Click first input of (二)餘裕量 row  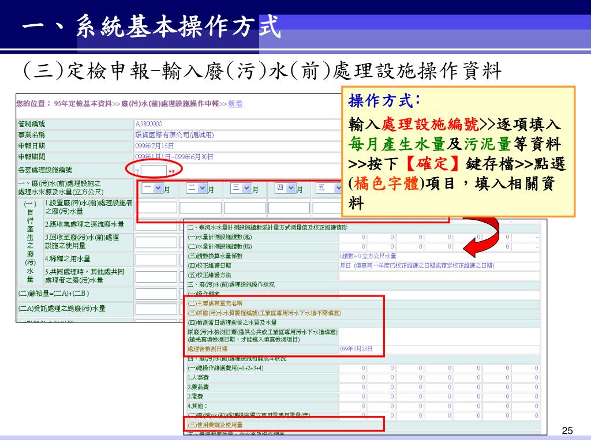click(156, 294)
